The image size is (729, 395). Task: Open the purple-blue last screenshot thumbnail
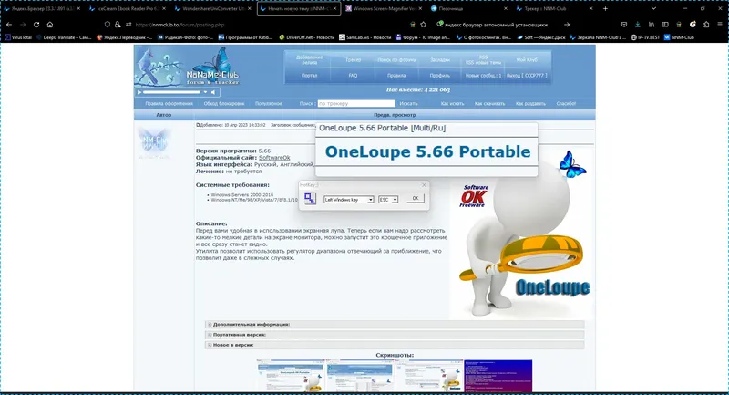498,376
